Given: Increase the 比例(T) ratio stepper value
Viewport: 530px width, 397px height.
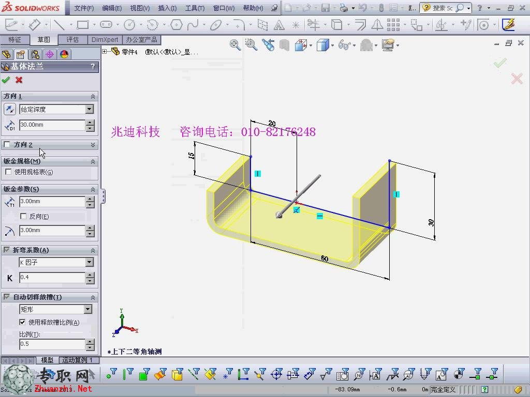Looking at the screenshot, I should coord(90,341).
